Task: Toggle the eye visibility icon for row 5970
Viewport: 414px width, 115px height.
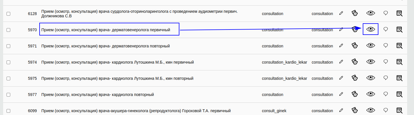Action: (x=370, y=29)
